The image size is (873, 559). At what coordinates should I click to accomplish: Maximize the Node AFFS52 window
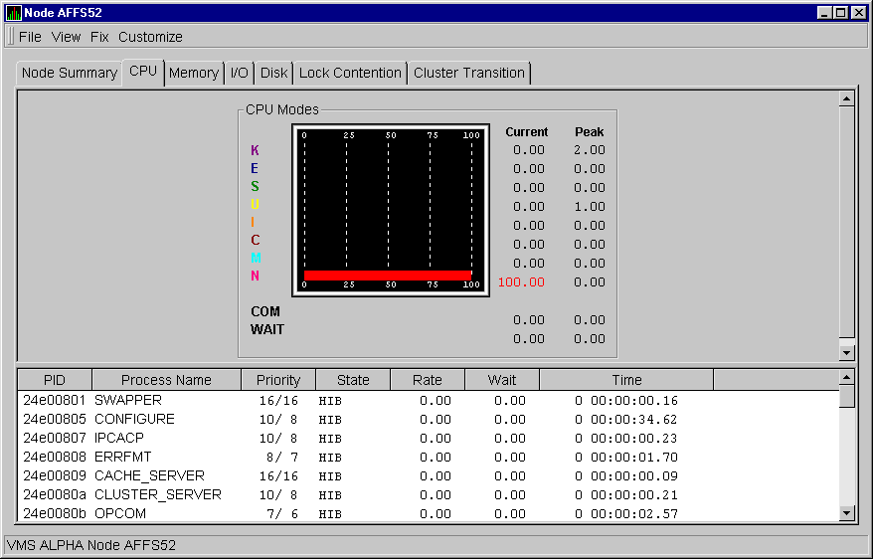[841, 13]
